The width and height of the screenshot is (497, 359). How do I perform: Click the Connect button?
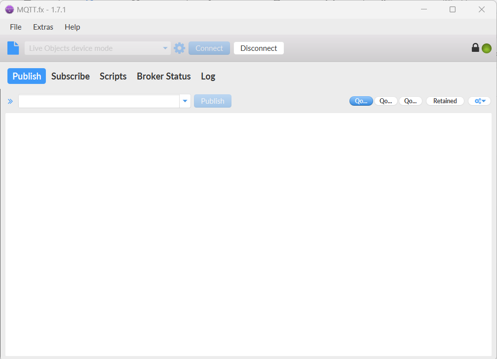point(209,48)
